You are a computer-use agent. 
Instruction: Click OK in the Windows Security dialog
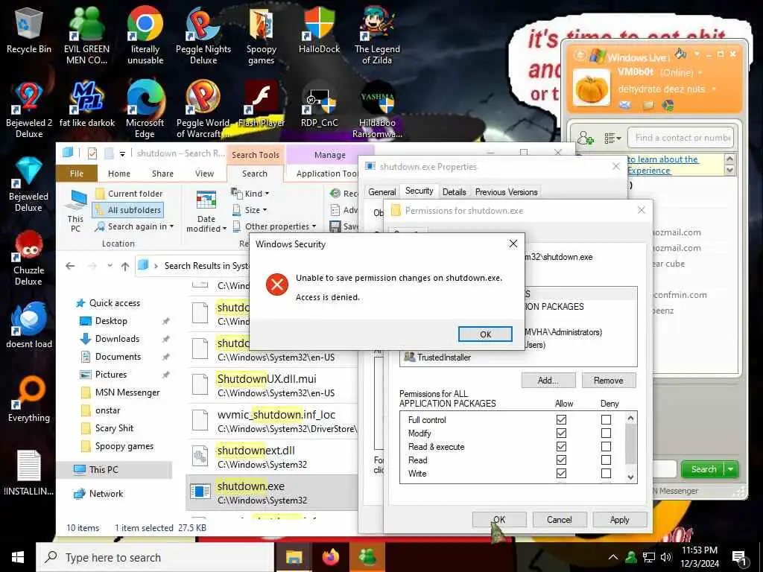[485, 334]
